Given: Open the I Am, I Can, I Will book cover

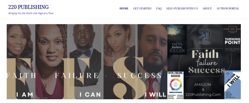Looking at the screenshot, I should tap(233, 85).
